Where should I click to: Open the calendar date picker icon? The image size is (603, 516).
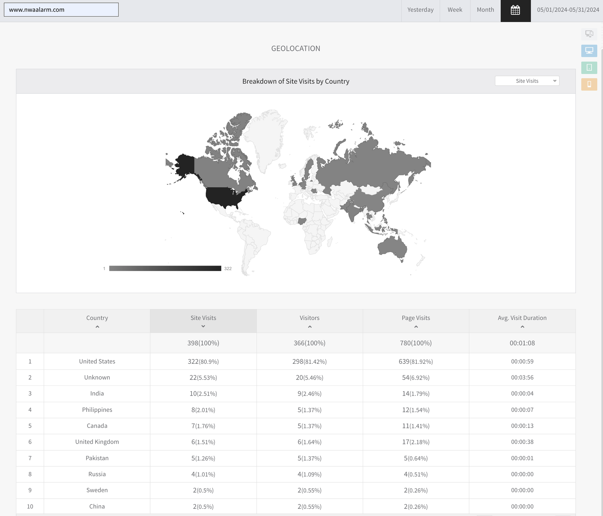click(x=515, y=10)
